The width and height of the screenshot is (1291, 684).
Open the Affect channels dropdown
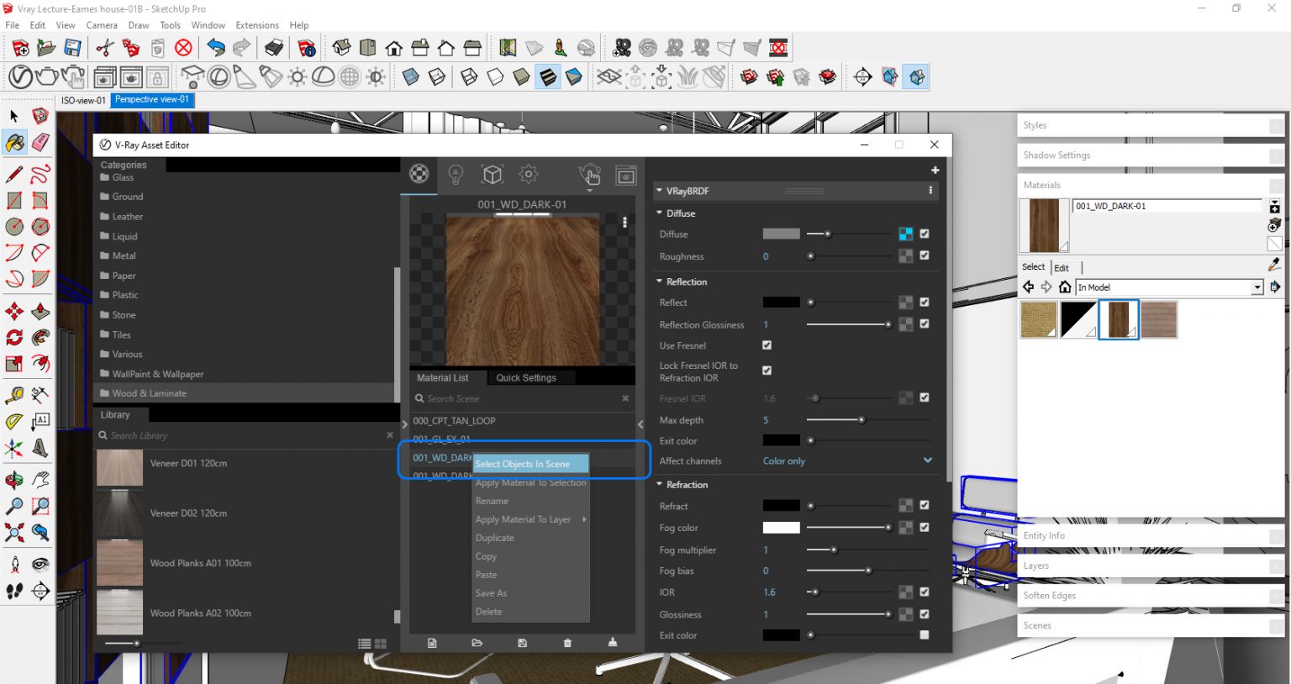tap(927, 460)
